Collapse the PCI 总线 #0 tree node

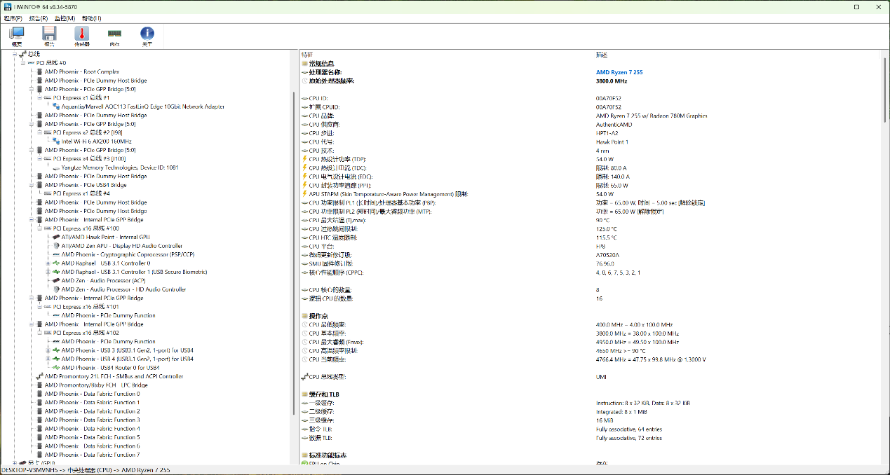[x=22, y=63]
